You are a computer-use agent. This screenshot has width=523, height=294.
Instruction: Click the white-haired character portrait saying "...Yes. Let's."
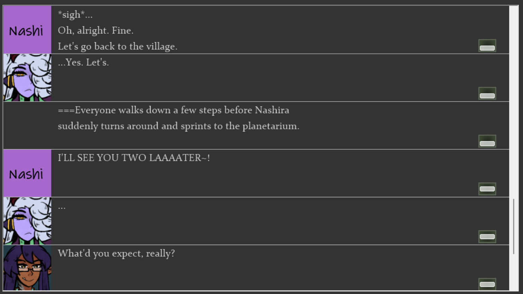coord(27,78)
